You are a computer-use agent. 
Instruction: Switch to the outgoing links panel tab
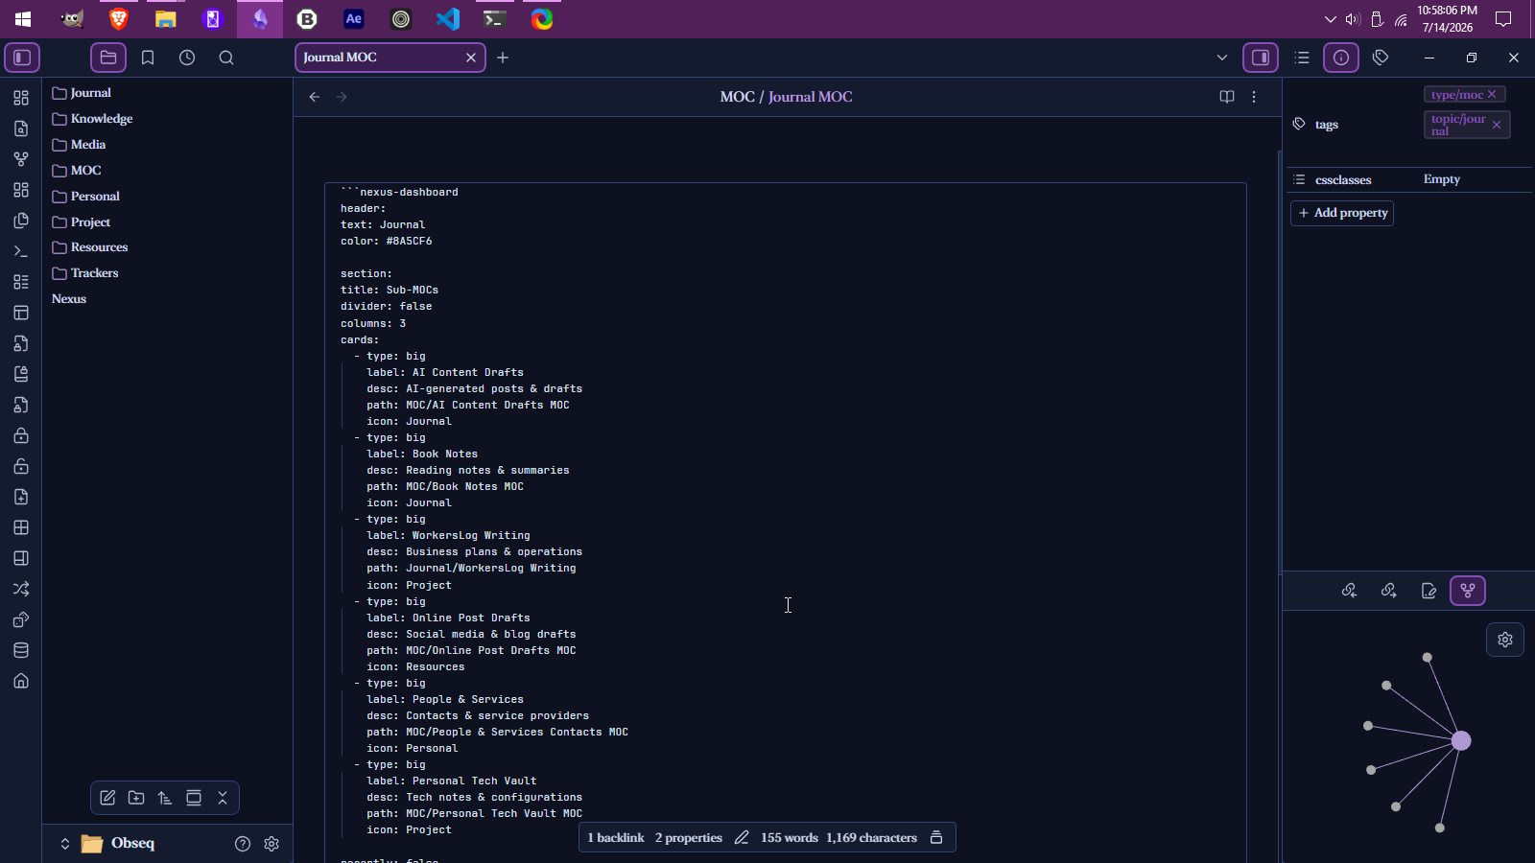tap(1388, 591)
